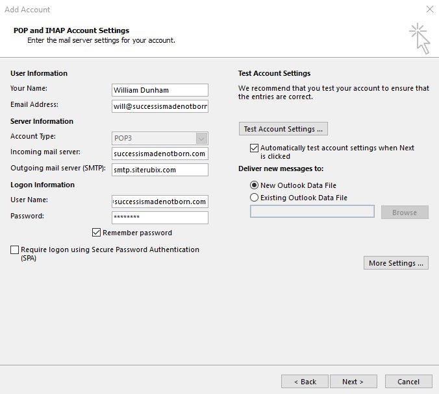Open More Settings dialog

pos(396,263)
